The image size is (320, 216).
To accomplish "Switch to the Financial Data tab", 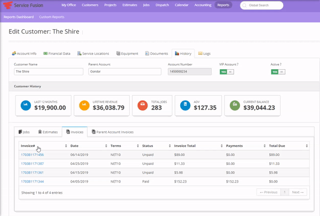I will point(57,54).
